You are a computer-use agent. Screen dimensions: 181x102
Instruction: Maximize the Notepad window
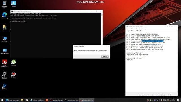pyautogui.click(x=172, y=27)
